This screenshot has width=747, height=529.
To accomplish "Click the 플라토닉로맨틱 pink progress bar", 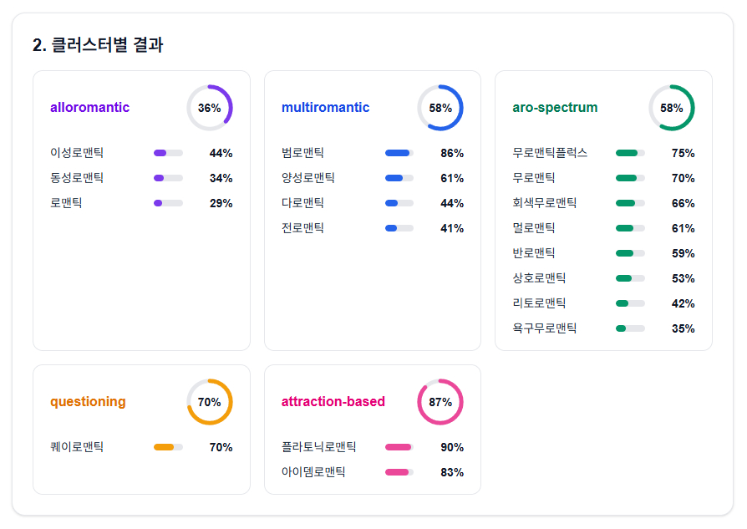I will coord(399,447).
